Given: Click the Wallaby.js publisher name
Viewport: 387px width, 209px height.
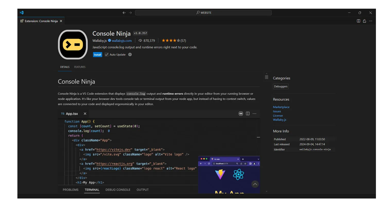Looking at the screenshot, I should point(100,41).
